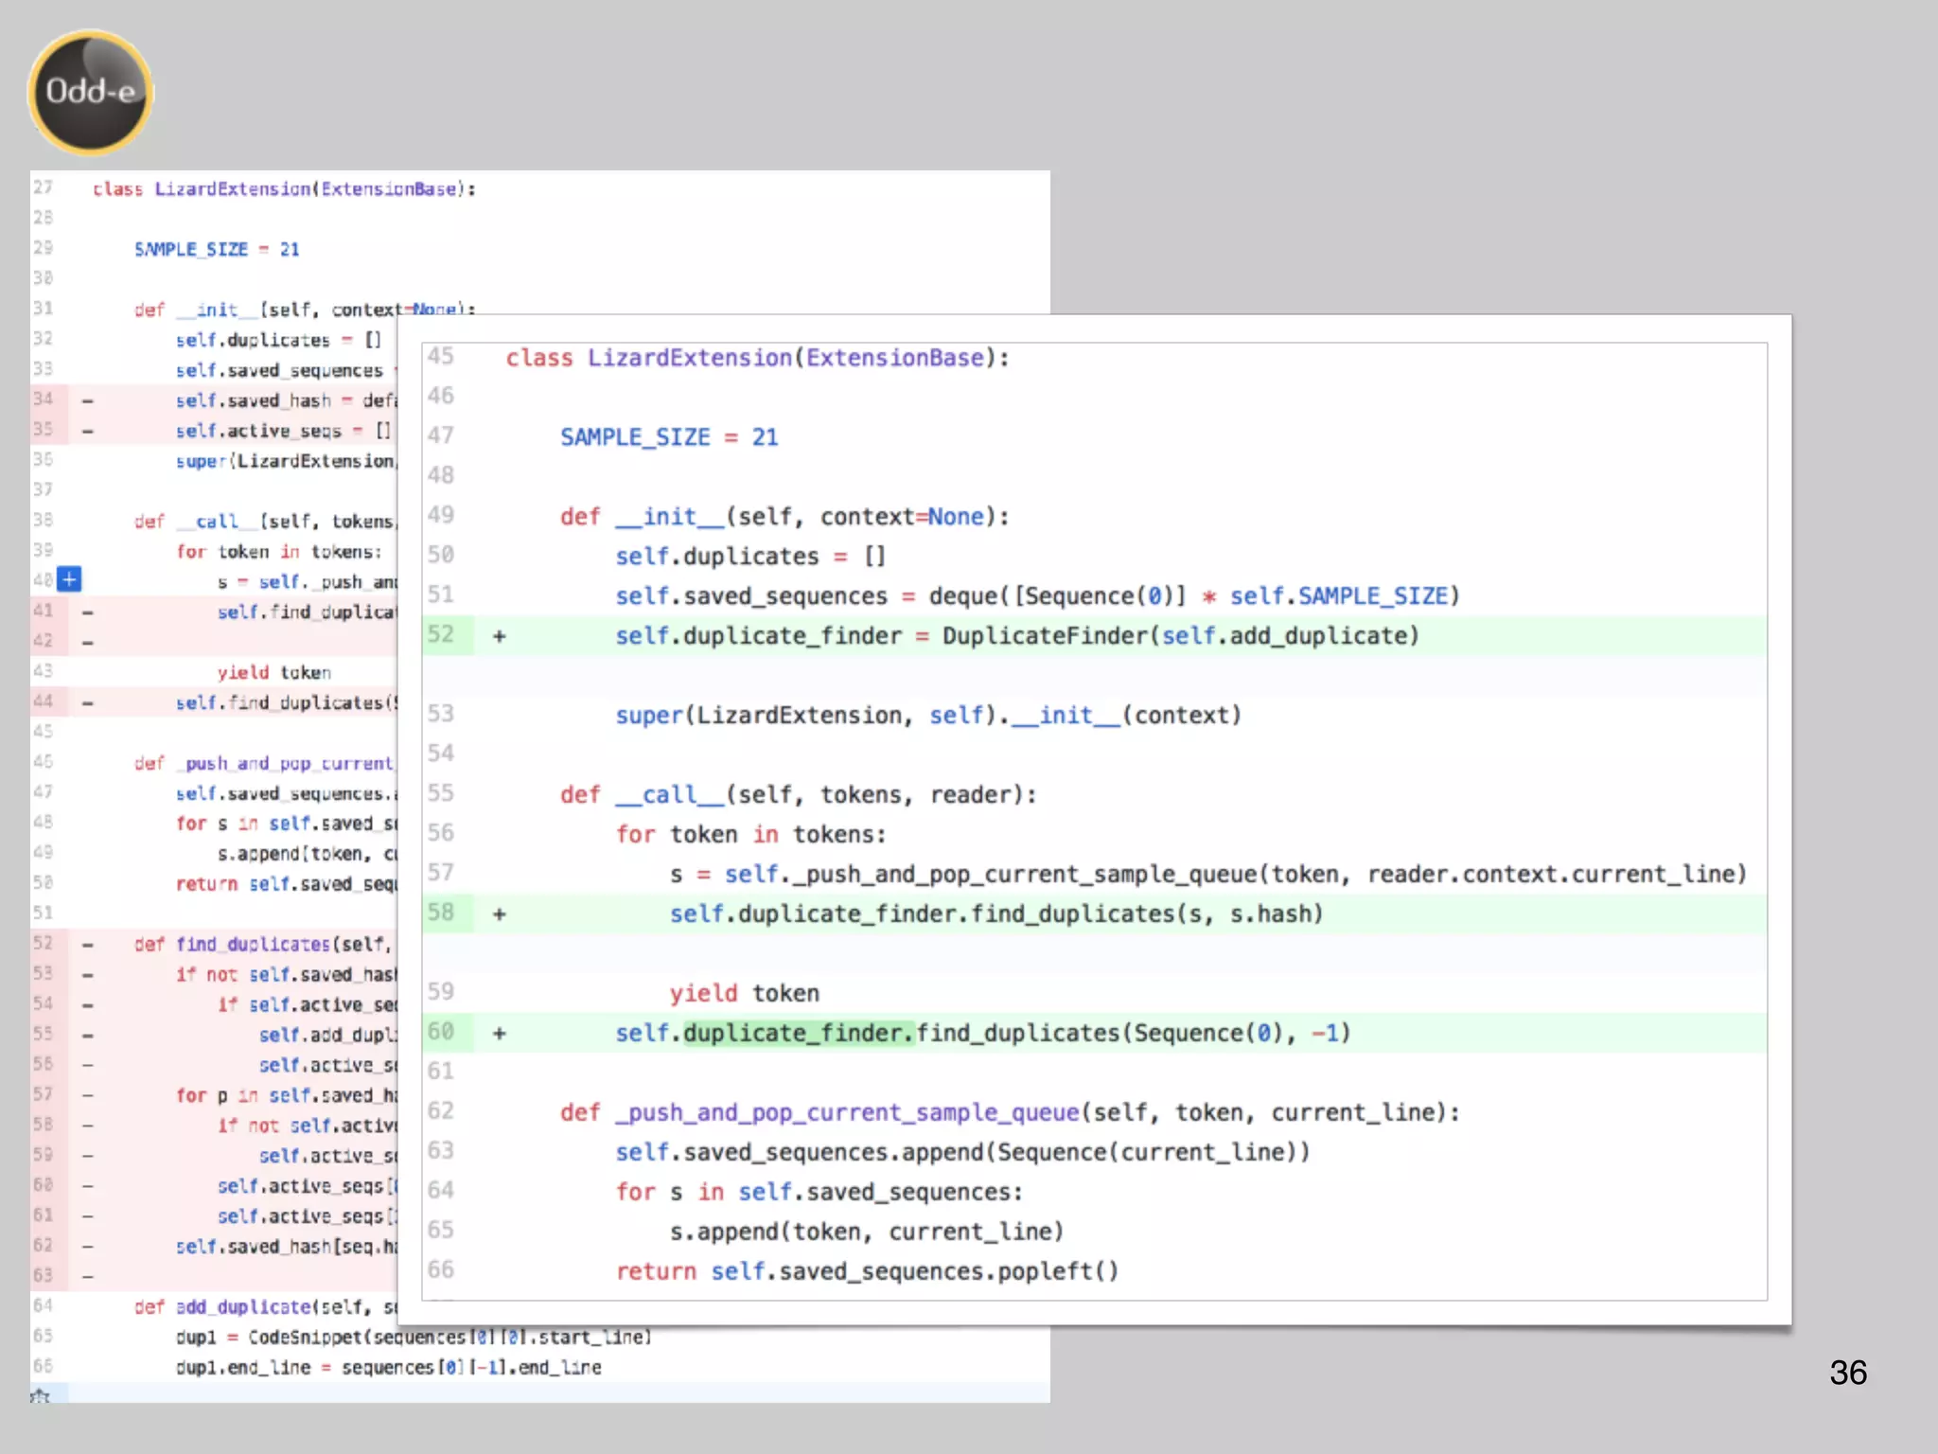
Task: Click the highlighted duplicate_finder text on line 60
Action: (799, 1033)
